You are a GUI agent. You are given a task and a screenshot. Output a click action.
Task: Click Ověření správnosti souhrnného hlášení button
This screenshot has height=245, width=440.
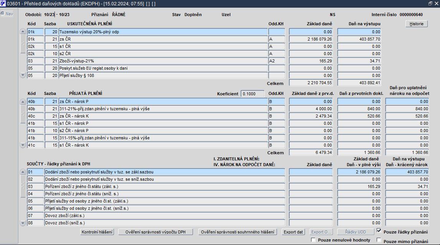click(238, 232)
